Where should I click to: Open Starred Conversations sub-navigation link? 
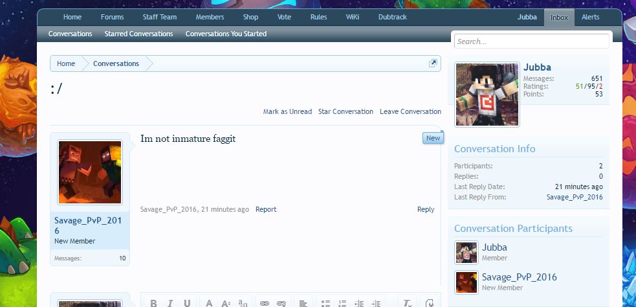138,34
